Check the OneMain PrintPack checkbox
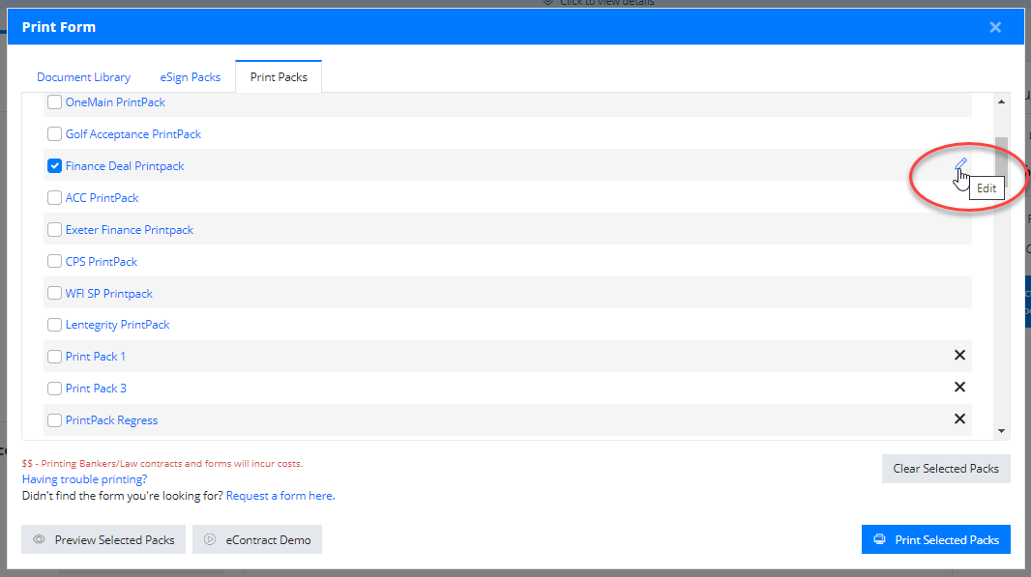The height and width of the screenshot is (577, 1031). point(54,101)
